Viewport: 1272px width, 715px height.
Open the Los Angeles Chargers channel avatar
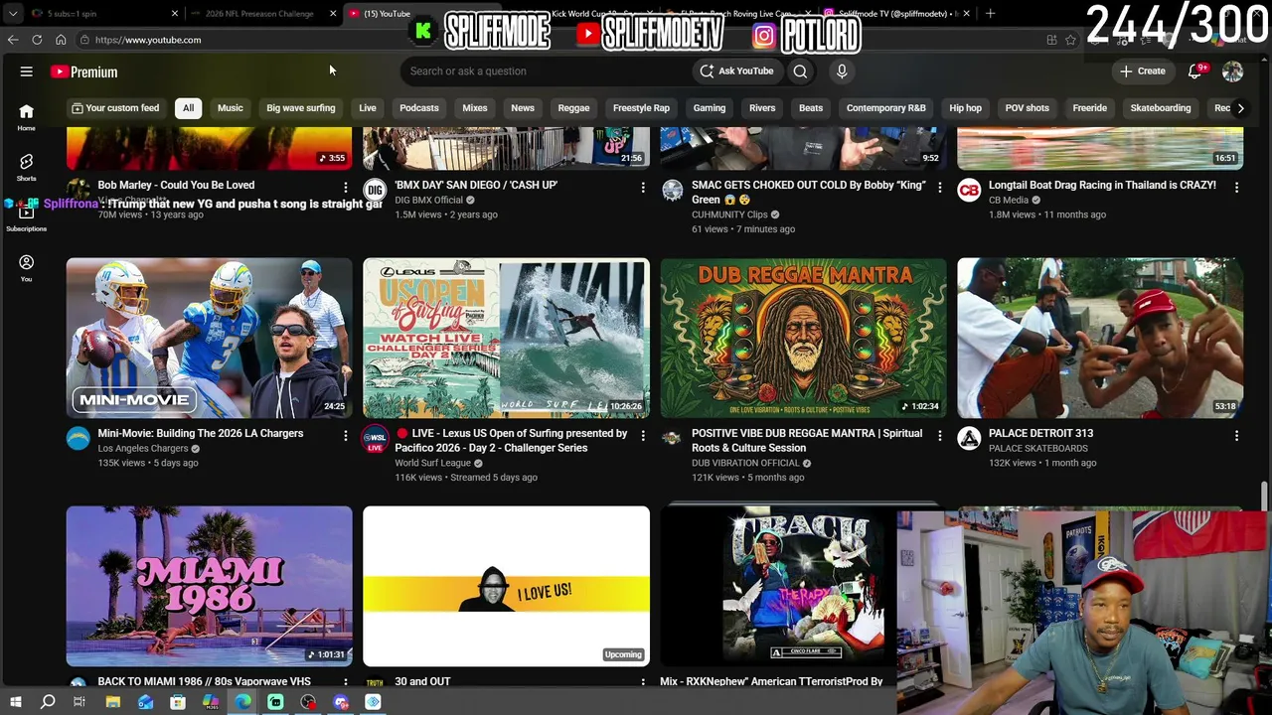coord(79,438)
